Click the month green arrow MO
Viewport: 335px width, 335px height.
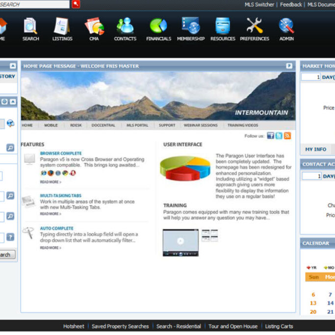(329, 268)
